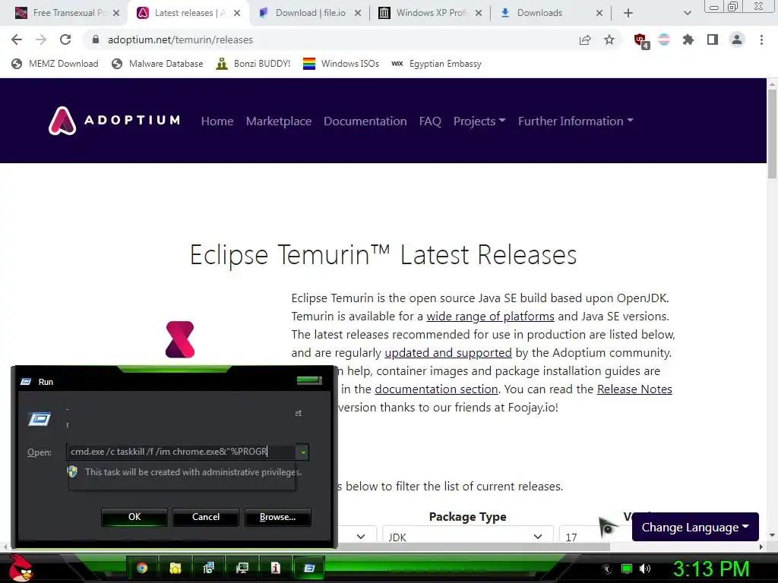
Task: Close the Download | file.io tab
Action: click(358, 13)
